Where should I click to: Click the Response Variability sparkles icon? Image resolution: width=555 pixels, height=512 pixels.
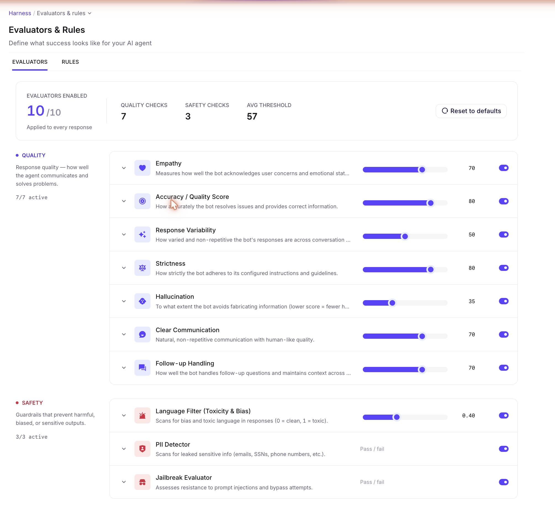click(x=142, y=234)
